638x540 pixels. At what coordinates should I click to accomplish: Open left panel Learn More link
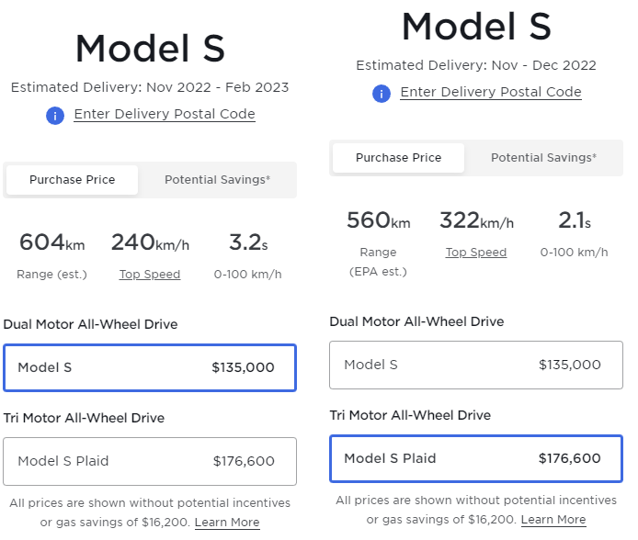click(227, 523)
